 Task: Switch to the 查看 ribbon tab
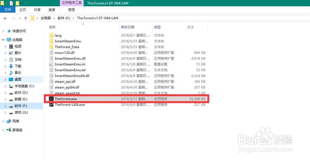click(52, 10)
